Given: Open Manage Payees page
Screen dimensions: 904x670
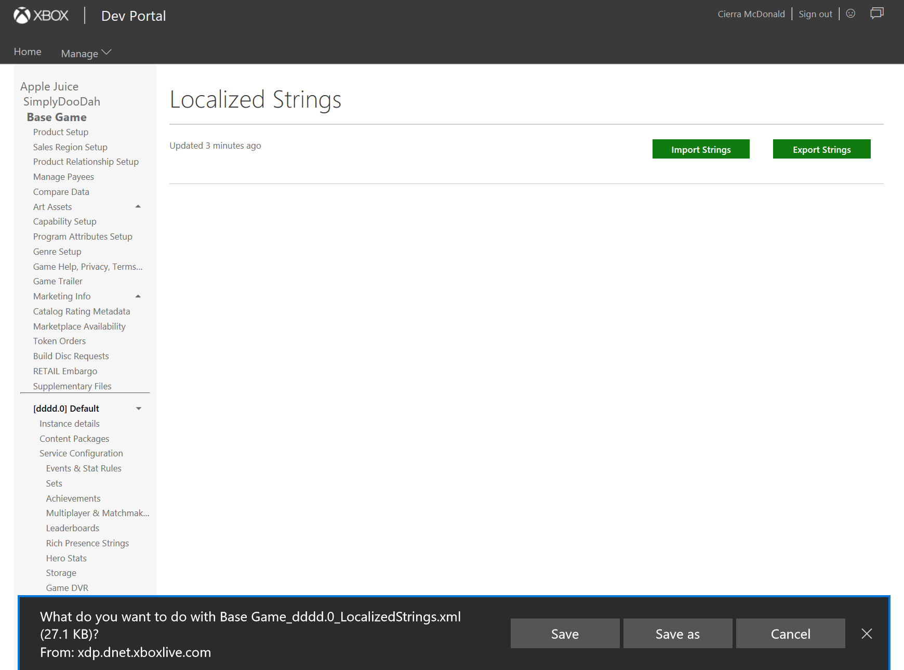Looking at the screenshot, I should click(63, 177).
